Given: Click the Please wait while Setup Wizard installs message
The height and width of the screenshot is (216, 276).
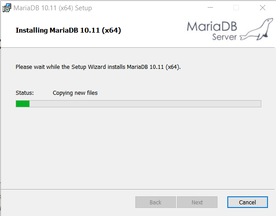Looking at the screenshot, I should coord(98,67).
